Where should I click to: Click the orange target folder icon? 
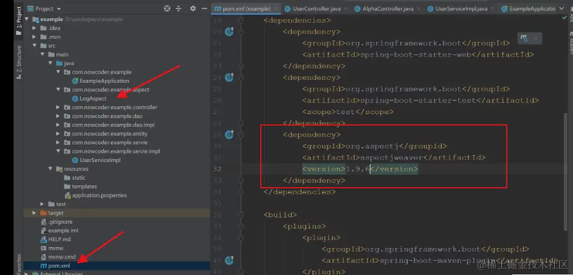click(x=43, y=213)
